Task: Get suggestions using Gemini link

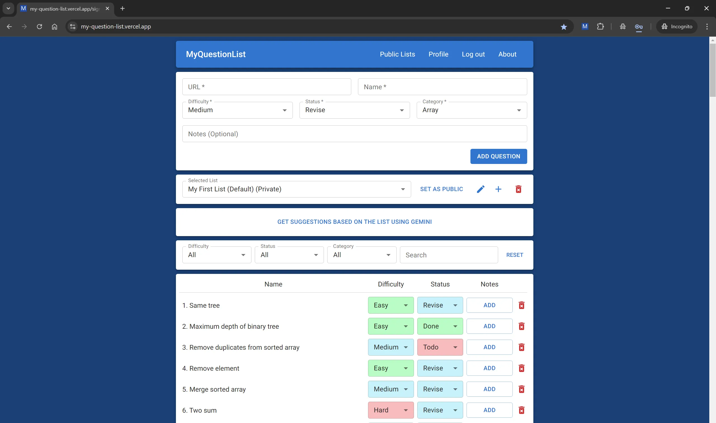Action: coord(354,222)
